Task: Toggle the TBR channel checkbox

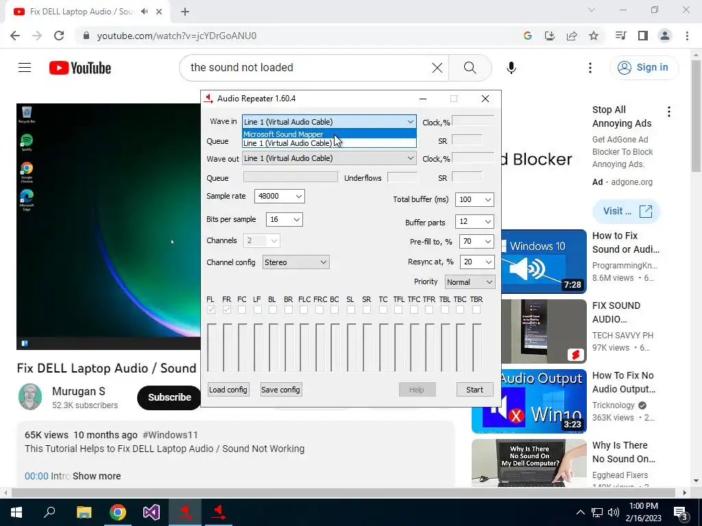Action: coord(476,310)
